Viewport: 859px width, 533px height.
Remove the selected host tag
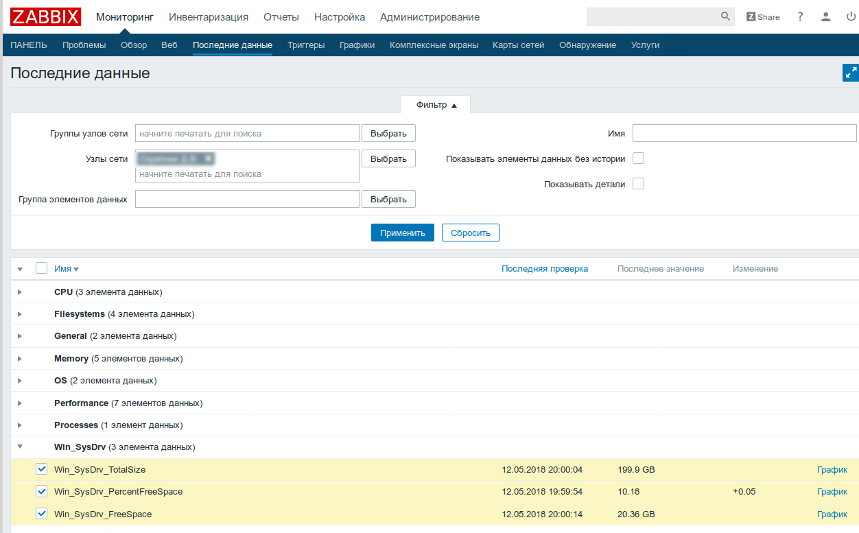[208, 158]
